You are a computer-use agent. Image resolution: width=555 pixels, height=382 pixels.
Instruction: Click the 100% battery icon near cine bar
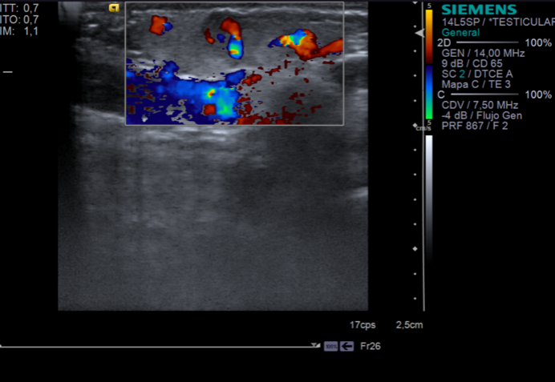point(330,346)
